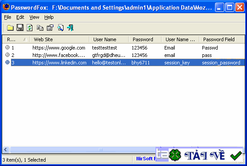
Task: Open the File menu
Action: pyautogui.click(x=7, y=17)
